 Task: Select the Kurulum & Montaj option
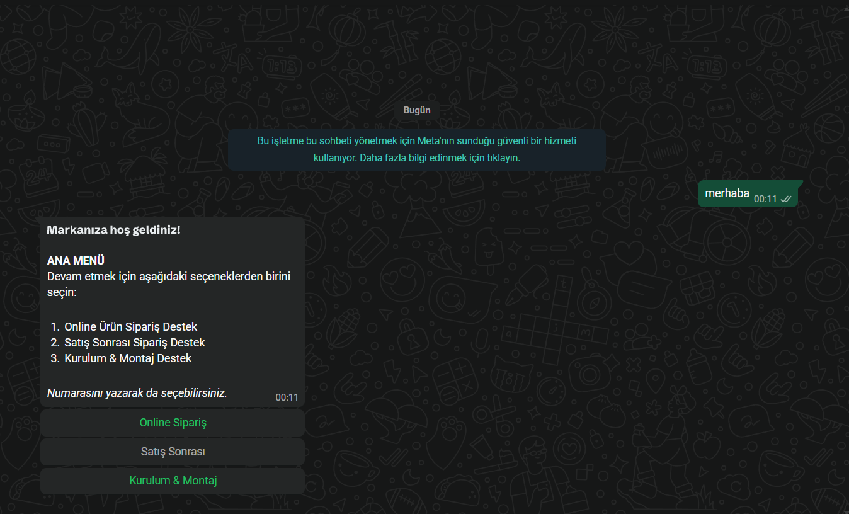click(173, 481)
